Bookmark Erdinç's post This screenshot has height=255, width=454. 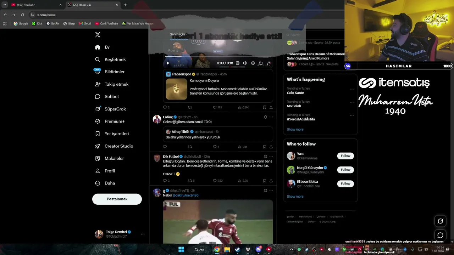pyautogui.click(x=265, y=147)
